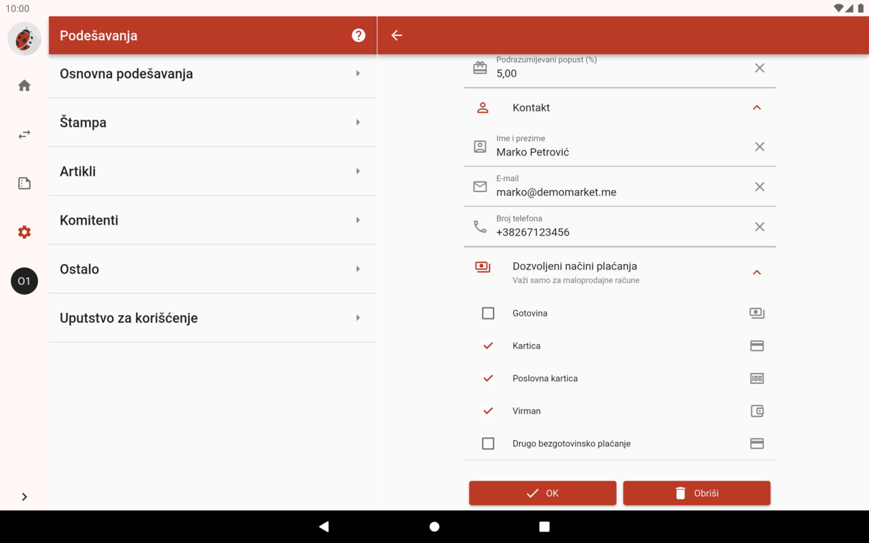
Task: Open the documents sidebar icon
Action: click(24, 183)
